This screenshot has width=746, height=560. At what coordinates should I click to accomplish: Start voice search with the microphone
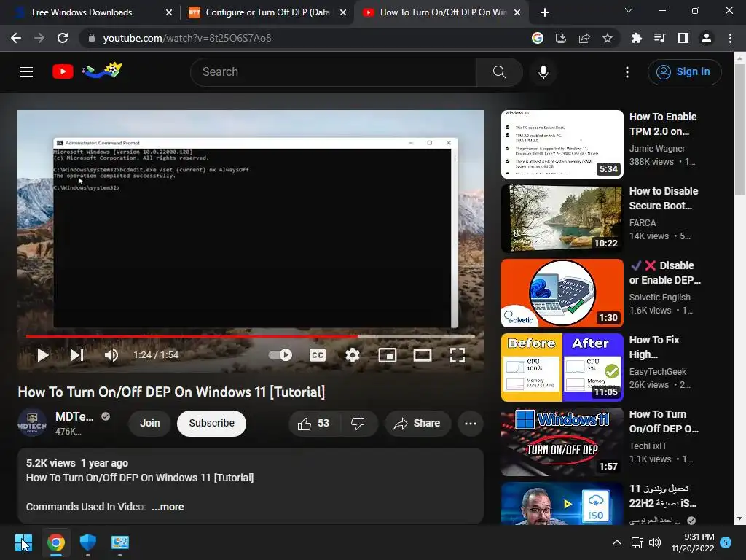[543, 72]
